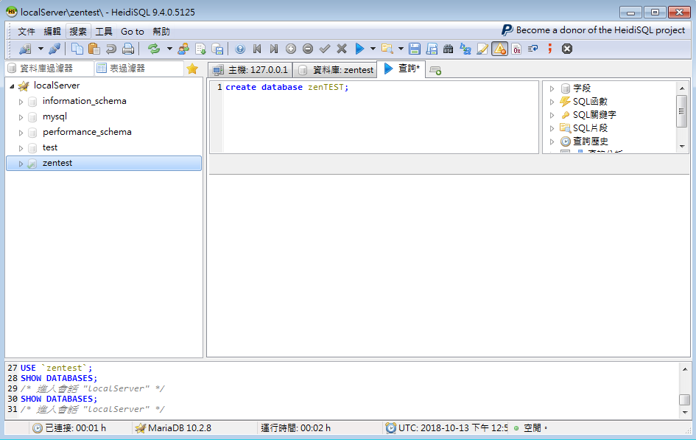Expand the SQL片段 helper node
Screen dimensions: 696x440
(x=552, y=129)
